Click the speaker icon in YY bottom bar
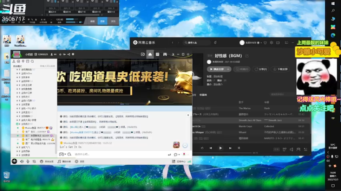The image size is (341, 191). [x=22, y=162]
